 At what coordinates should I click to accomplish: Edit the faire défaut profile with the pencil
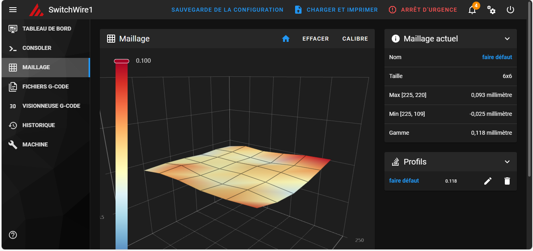coord(488,181)
